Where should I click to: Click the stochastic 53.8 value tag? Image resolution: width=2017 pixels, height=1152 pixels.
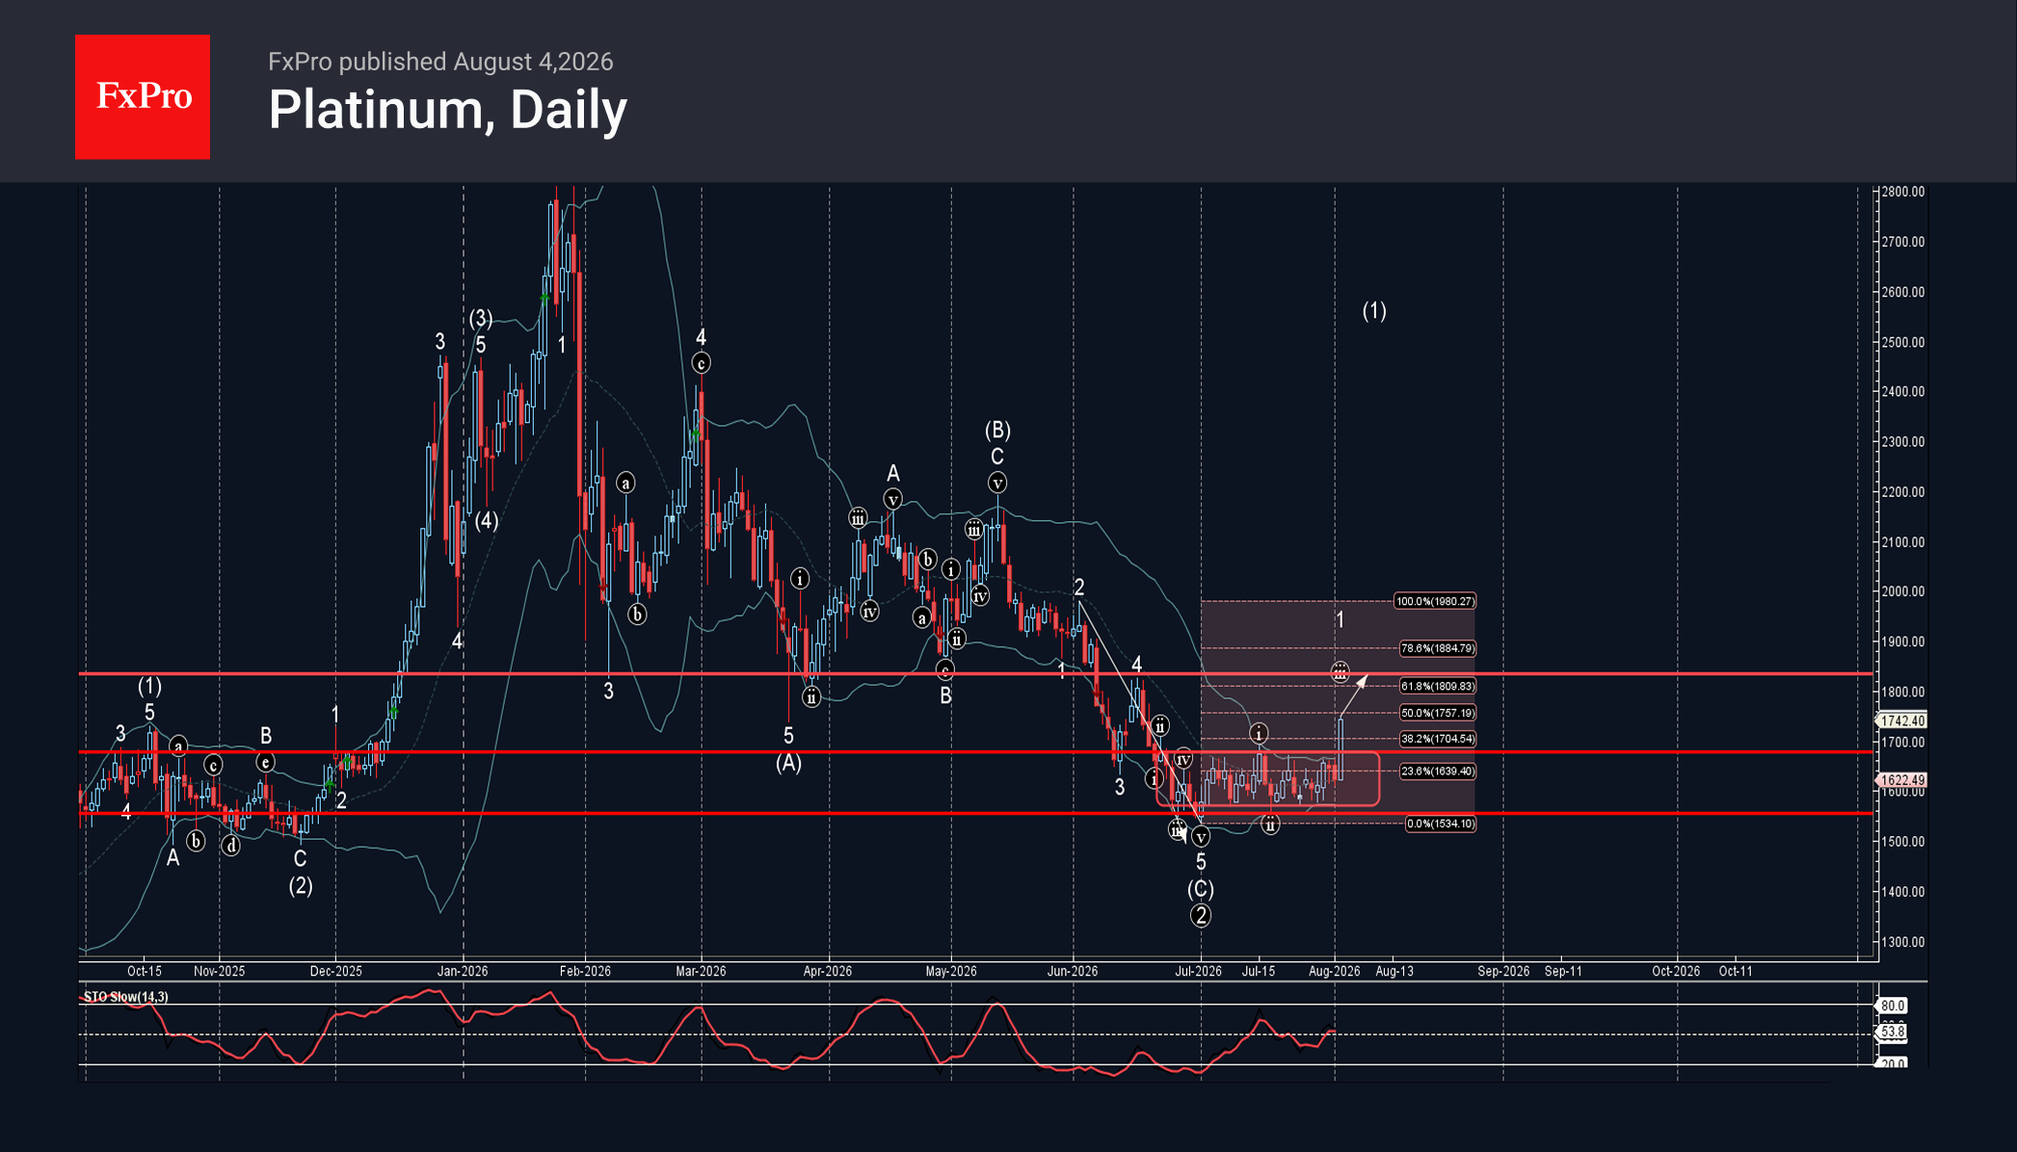coord(1892,1032)
